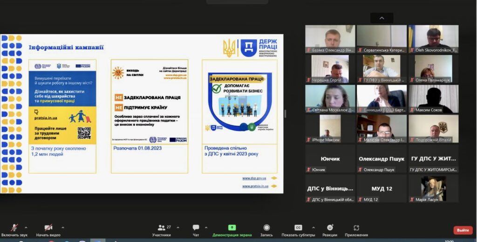
Task: Click the www.pratsia.in.ua link on slide
Action: pos(255,186)
